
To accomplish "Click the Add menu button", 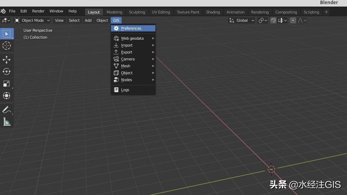I will [88, 20].
